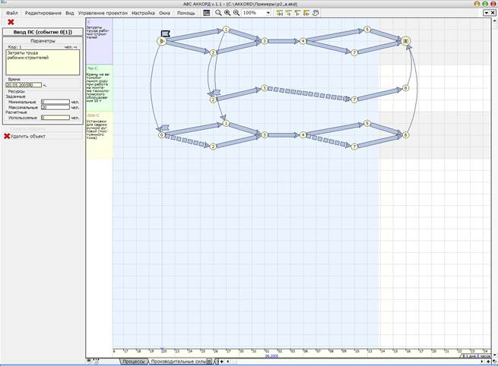Open the Управление проектом menu

pyautogui.click(x=103, y=13)
